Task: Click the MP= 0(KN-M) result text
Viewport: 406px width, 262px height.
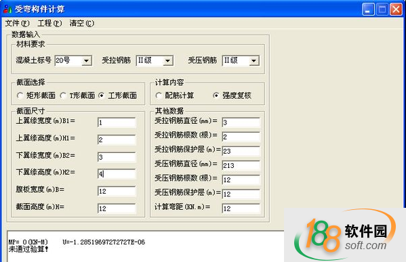Action: (28, 242)
